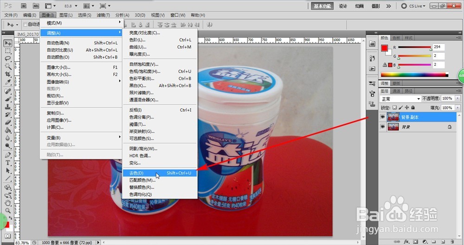Select the Eraser tool
464x245 pixels.
pos(8,122)
